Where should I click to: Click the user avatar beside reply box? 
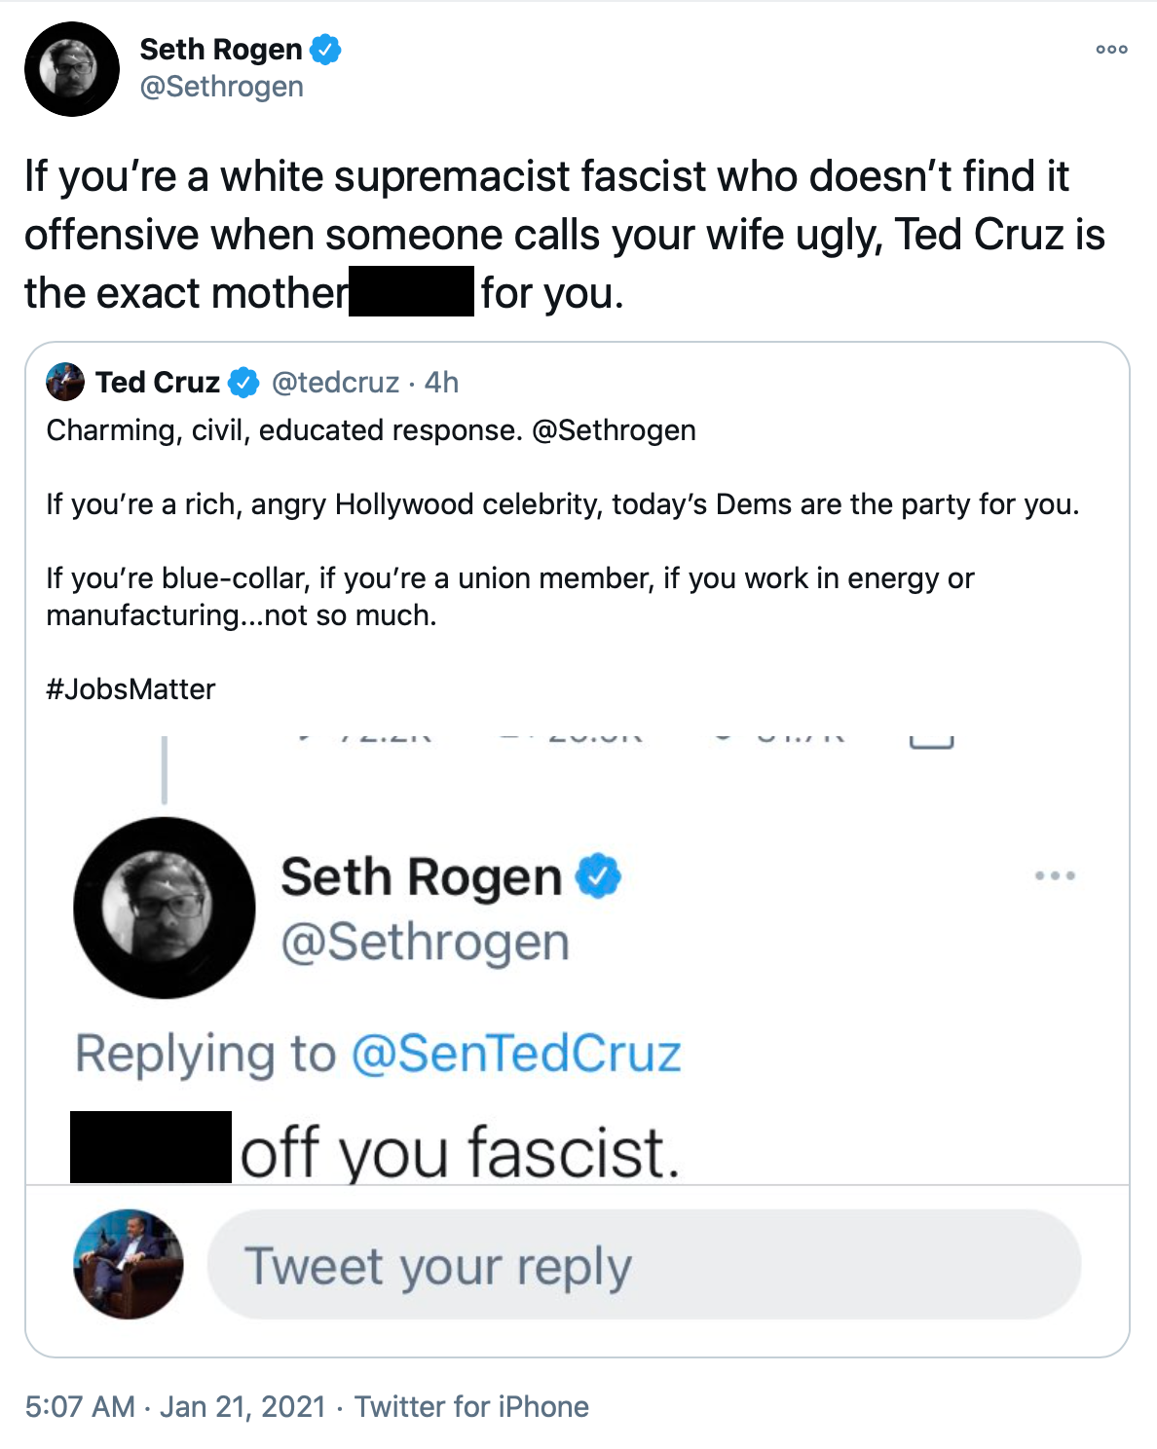click(x=128, y=1264)
